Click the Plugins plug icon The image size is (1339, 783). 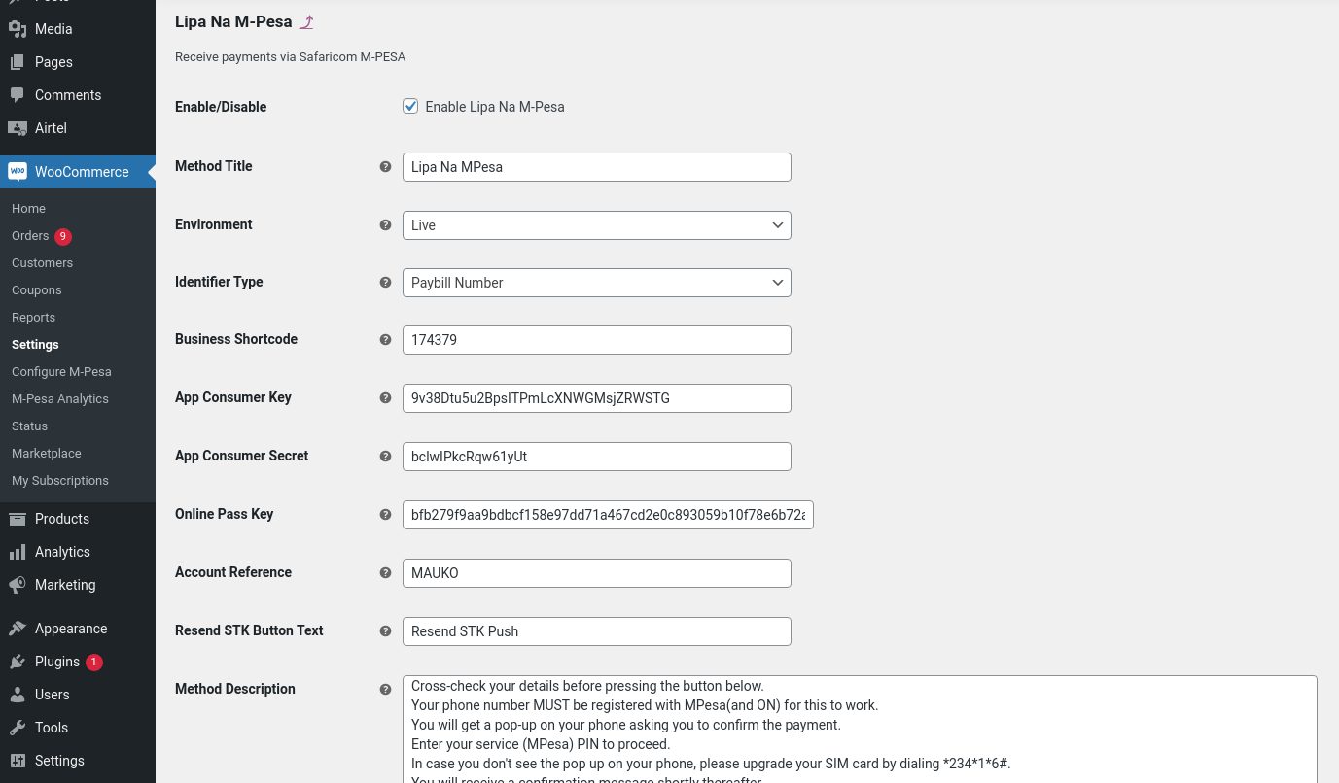(18, 662)
